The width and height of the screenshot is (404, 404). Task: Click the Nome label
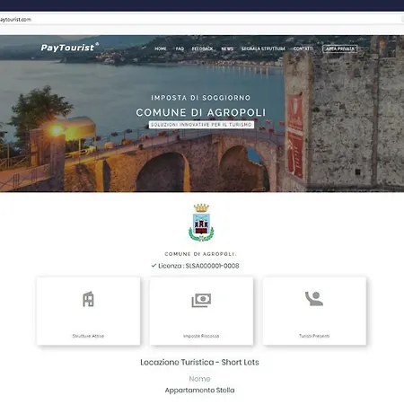click(199, 379)
